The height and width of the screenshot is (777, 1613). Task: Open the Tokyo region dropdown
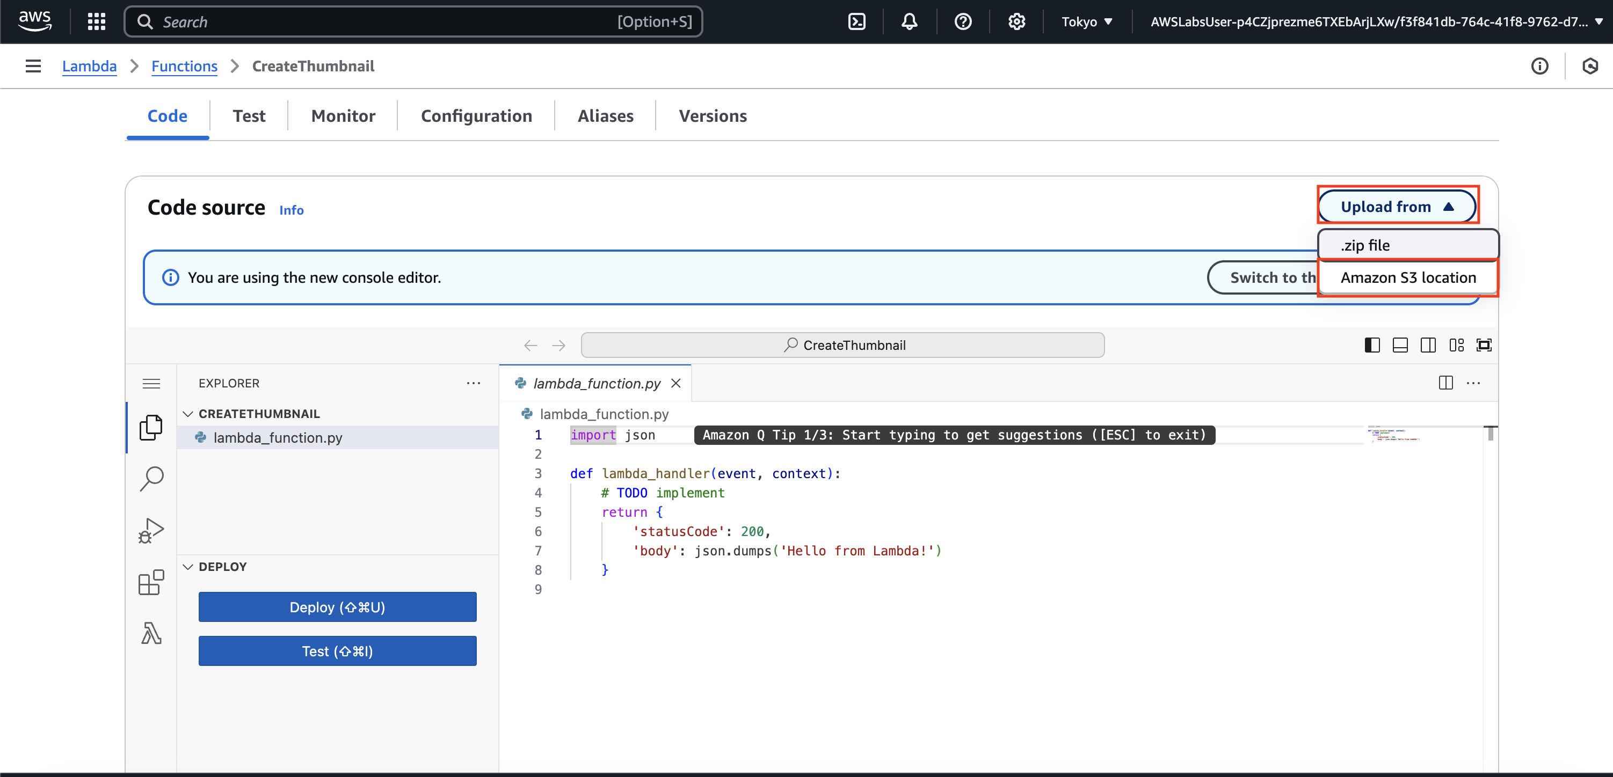[x=1086, y=22]
